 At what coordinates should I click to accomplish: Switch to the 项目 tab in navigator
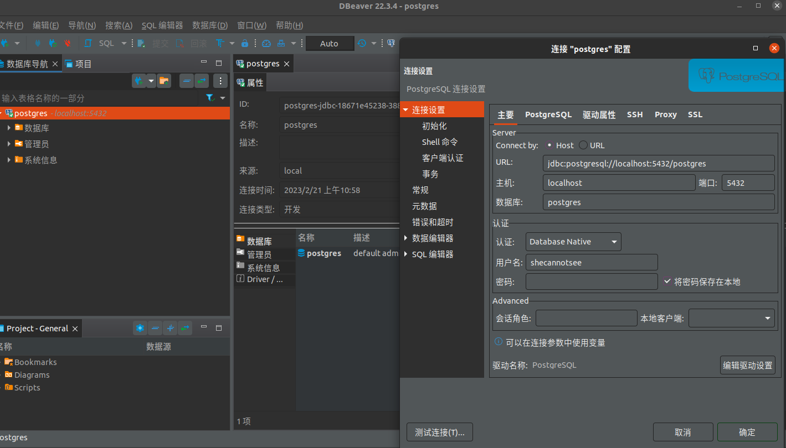click(x=78, y=64)
